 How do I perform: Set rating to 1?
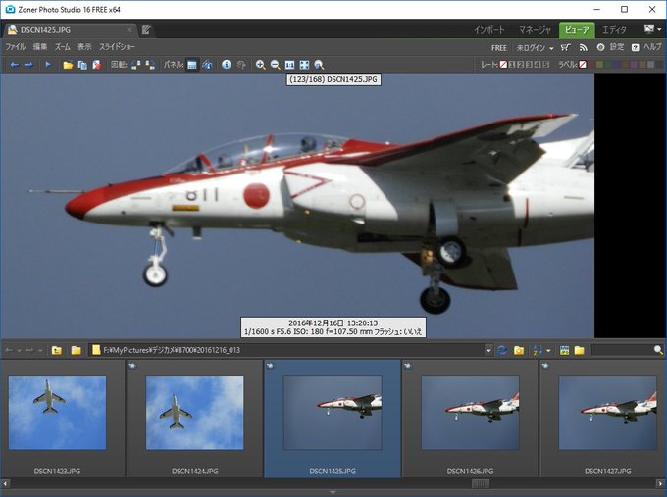512,64
